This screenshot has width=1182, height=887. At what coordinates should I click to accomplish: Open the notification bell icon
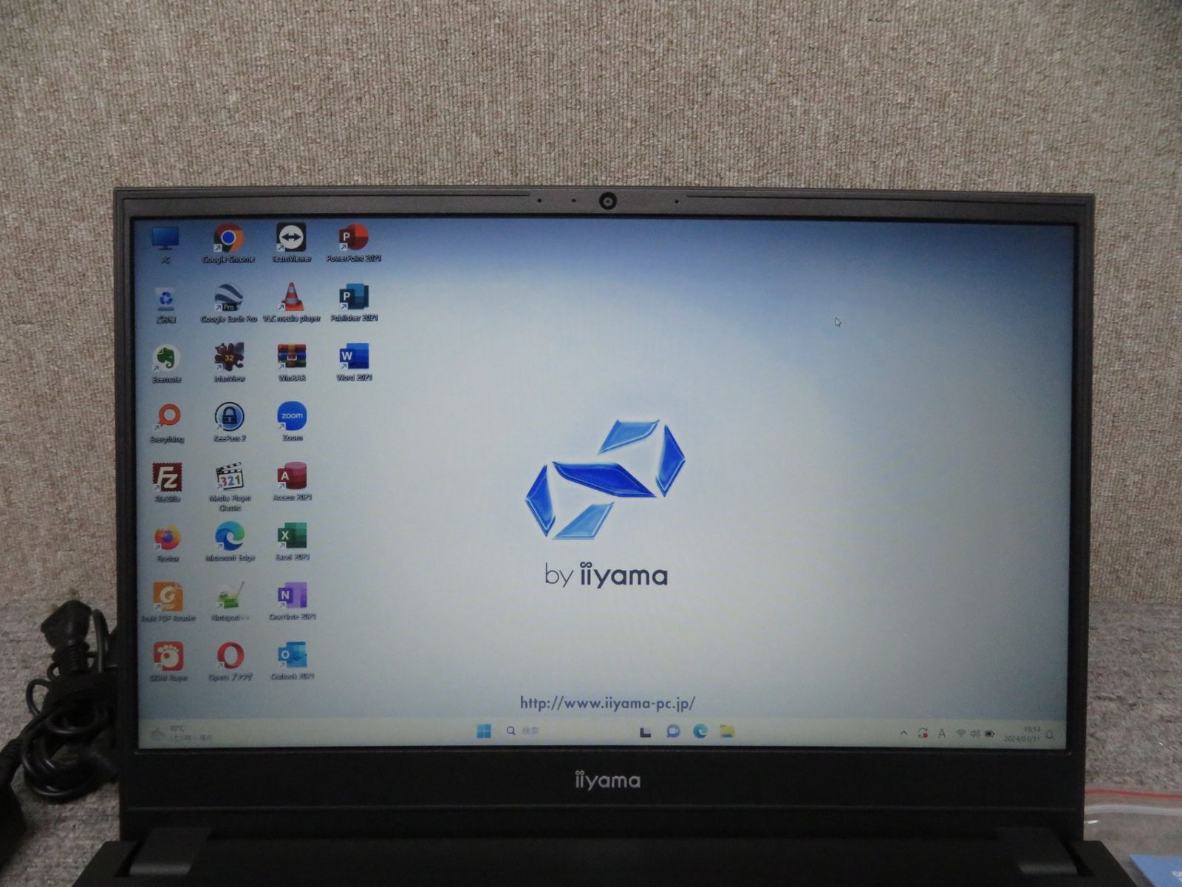(1051, 735)
